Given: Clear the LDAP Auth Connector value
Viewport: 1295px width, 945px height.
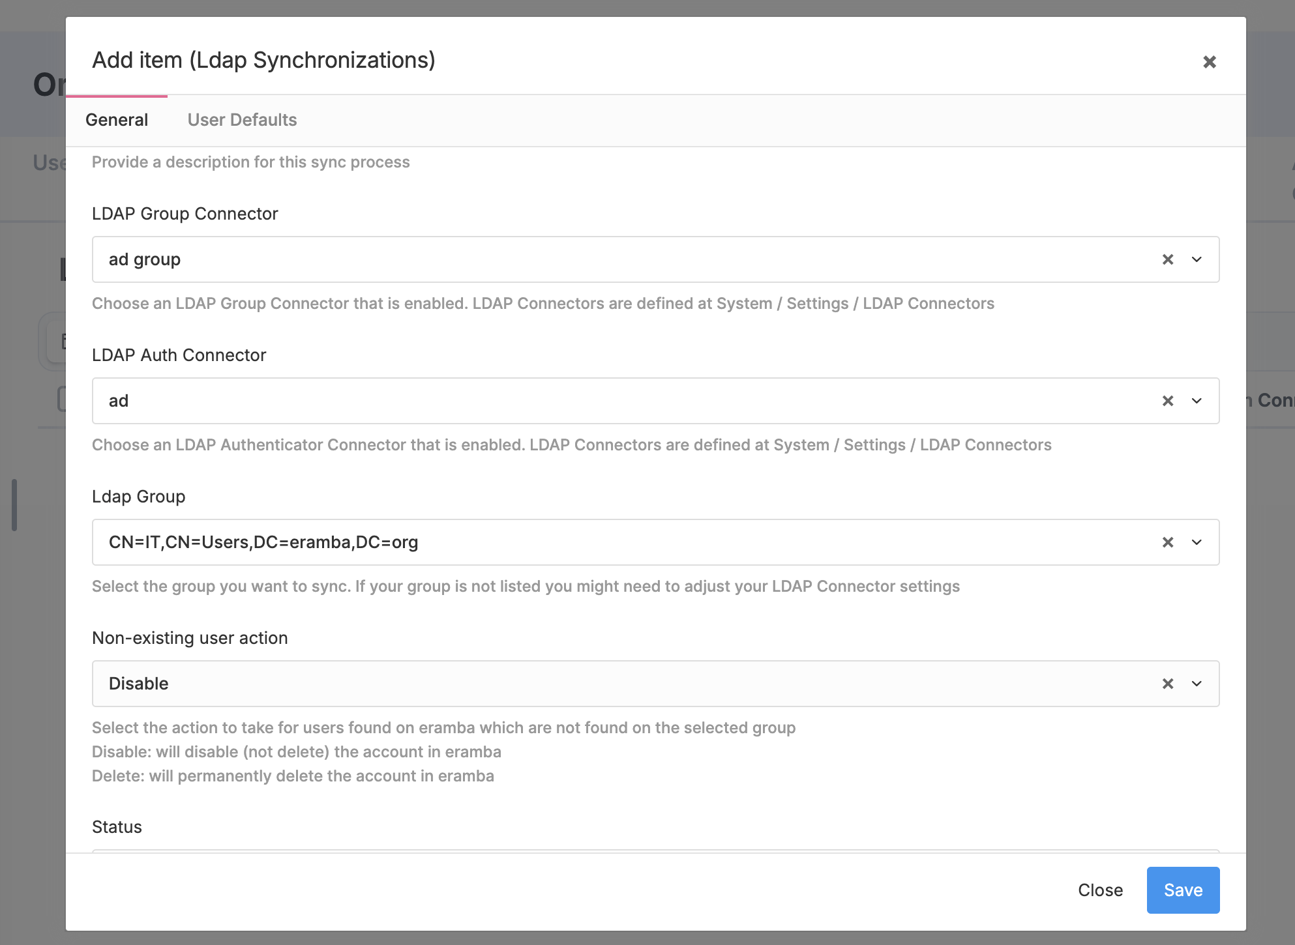Looking at the screenshot, I should click(1167, 401).
